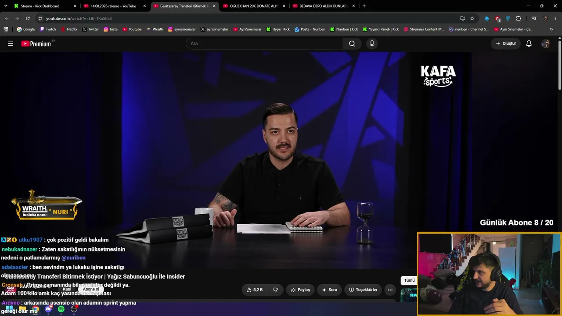Bookmark this page with the star
562x316 pixels.
coord(472,18)
